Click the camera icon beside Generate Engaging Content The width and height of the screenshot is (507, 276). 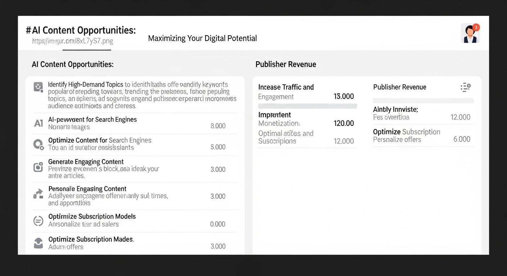click(38, 166)
